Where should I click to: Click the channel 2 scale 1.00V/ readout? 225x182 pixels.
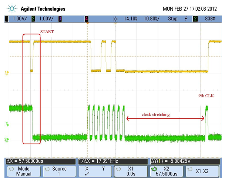46,19
